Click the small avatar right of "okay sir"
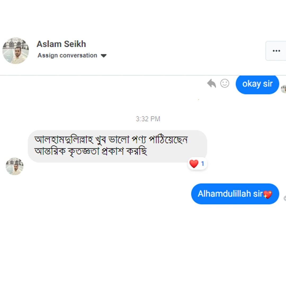The width and height of the screenshot is (286, 286). click(x=284, y=89)
